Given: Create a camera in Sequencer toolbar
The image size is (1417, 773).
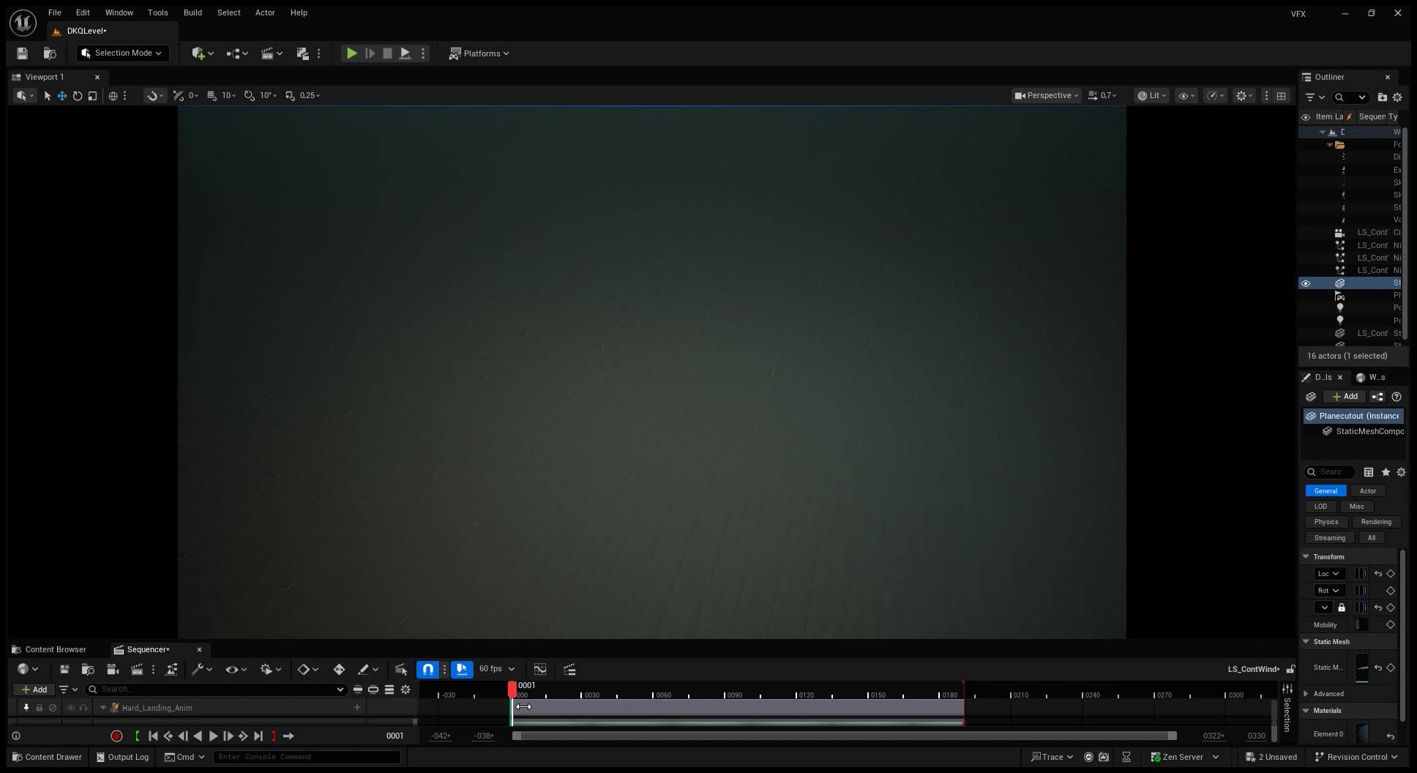Looking at the screenshot, I should 112,669.
